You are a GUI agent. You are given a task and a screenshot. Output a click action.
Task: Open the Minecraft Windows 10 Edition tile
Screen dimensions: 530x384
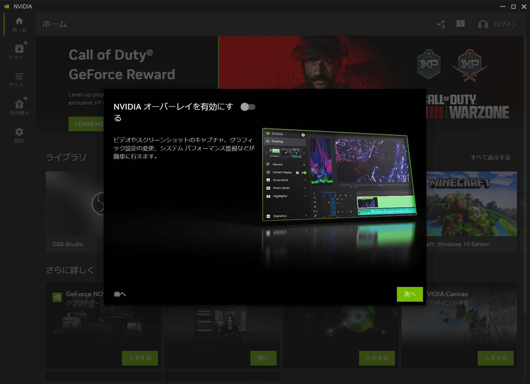[471, 212]
